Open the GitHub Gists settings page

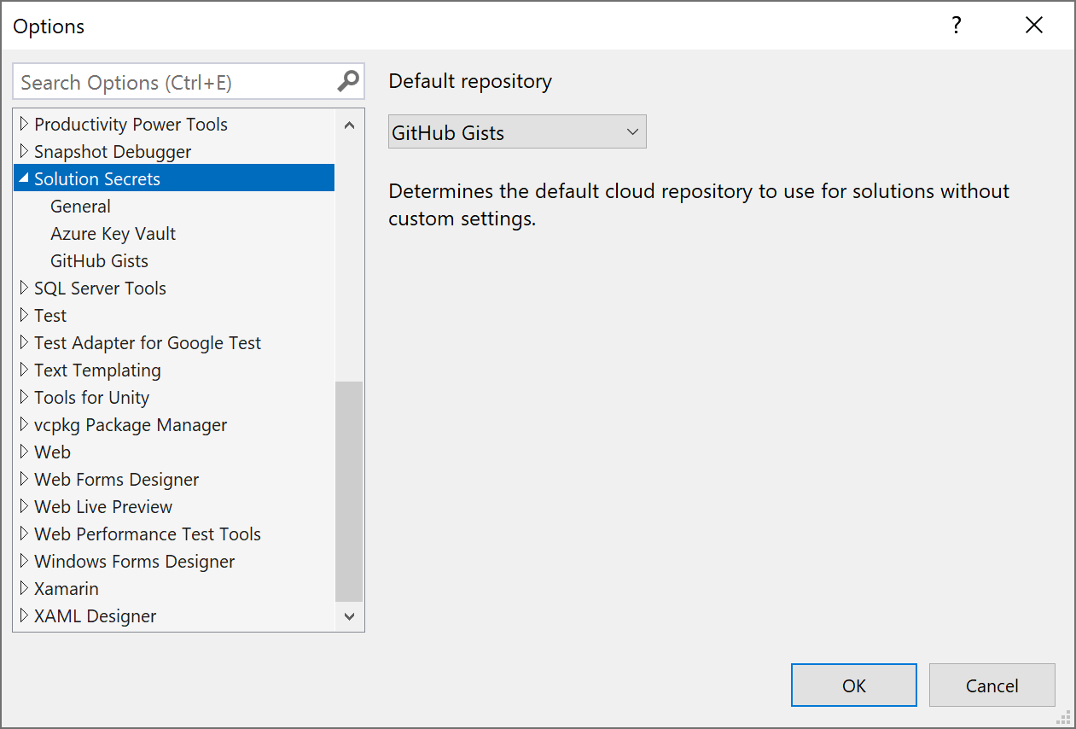(x=99, y=260)
